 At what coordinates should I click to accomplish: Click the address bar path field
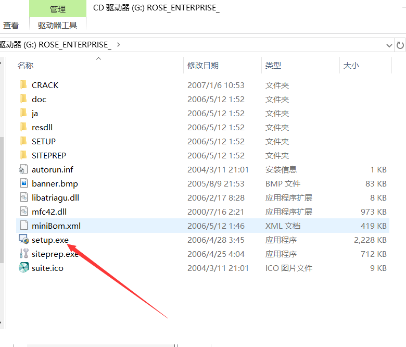[x=197, y=45]
